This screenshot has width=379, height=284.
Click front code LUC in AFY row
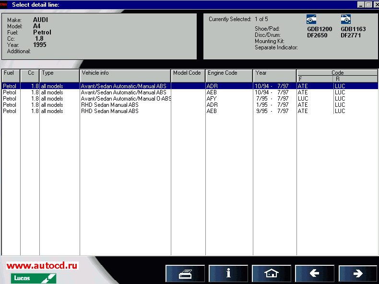[x=303, y=99]
